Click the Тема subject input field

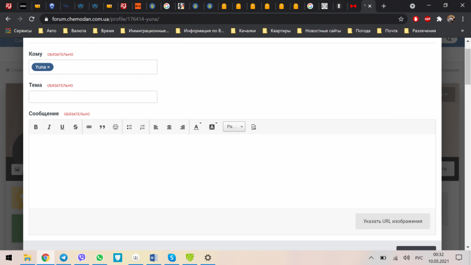[93, 97]
